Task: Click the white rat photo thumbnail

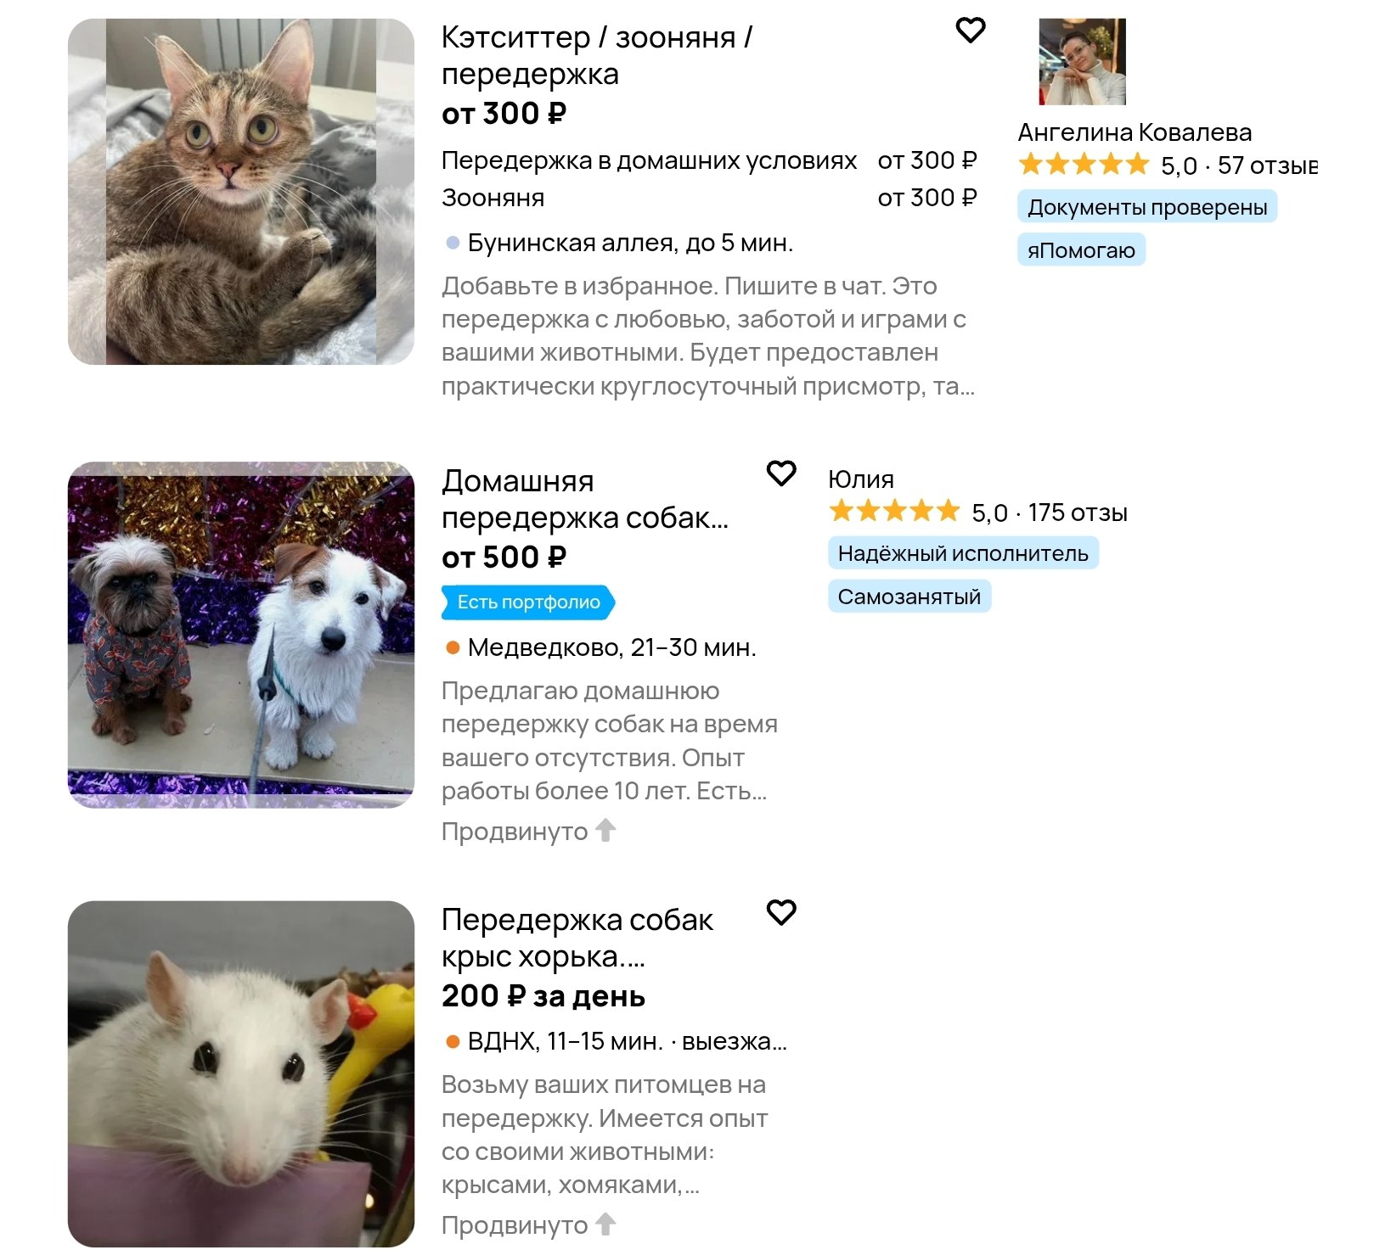Action: click(241, 1073)
